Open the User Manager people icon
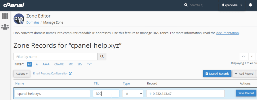Viewport: 257px width, 100px height. (x=5, y=27)
